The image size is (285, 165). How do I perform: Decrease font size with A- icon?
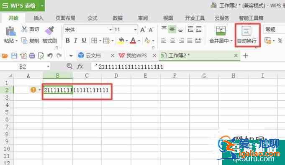click(151, 29)
